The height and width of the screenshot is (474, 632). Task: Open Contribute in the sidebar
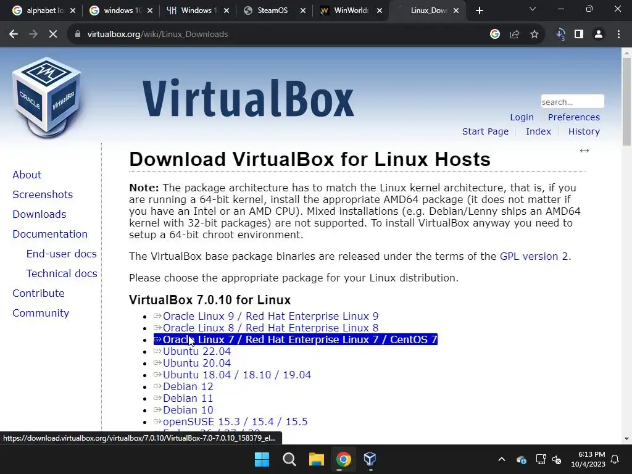[x=38, y=293]
